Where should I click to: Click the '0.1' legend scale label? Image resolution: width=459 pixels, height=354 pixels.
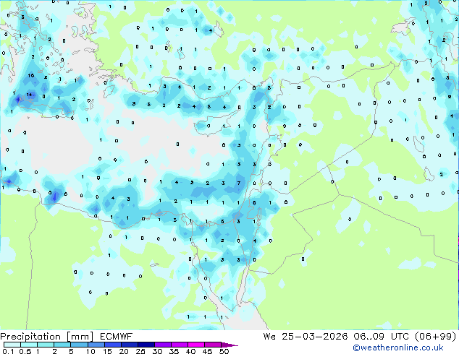click(x=8, y=351)
